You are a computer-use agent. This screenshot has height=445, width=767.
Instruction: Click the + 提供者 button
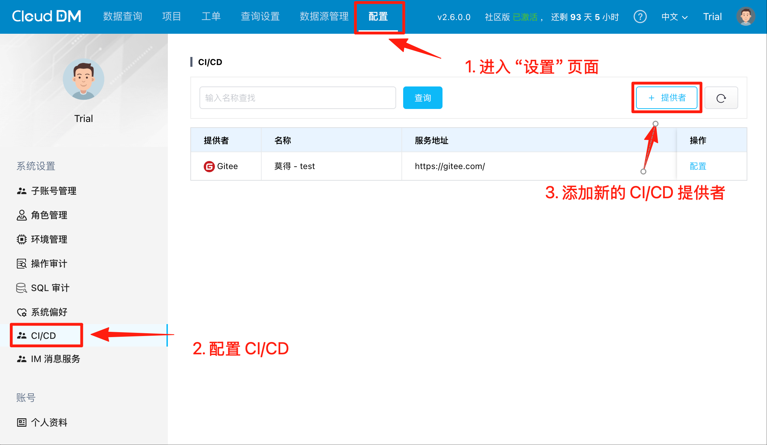click(667, 98)
